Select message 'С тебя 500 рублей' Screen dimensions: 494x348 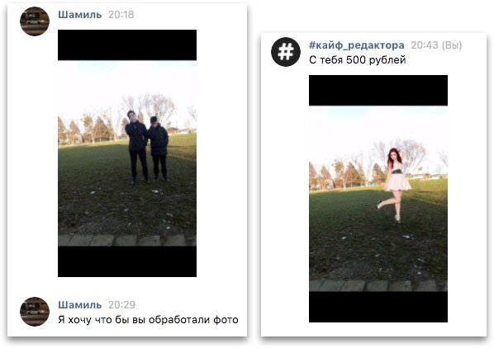(357, 60)
